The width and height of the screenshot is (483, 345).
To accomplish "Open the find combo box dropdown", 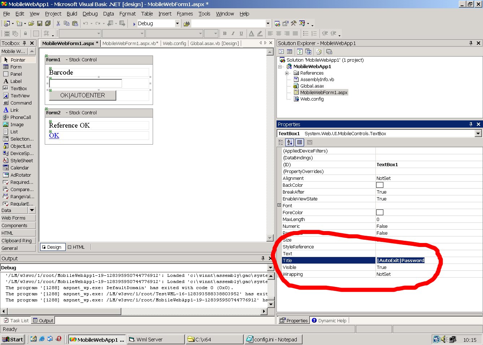I will [x=268, y=23].
